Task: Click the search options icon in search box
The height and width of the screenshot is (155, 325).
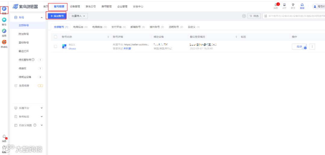Action: click(x=265, y=16)
